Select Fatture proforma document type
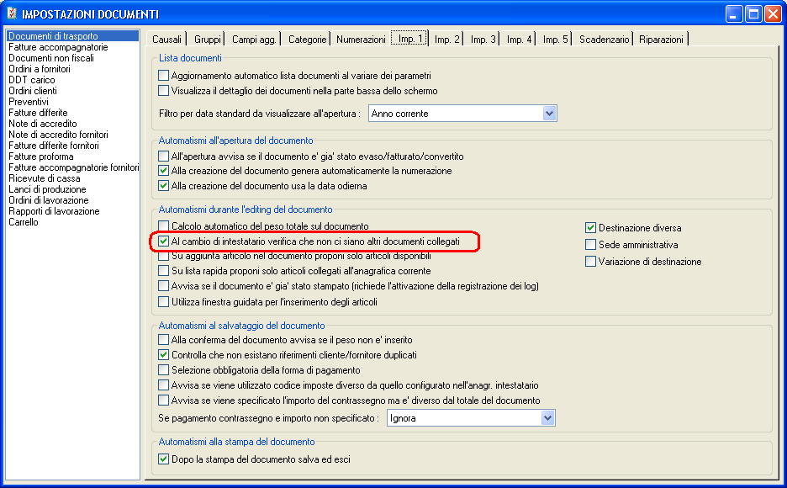This screenshot has width=787, height=488. pos(73,156)
